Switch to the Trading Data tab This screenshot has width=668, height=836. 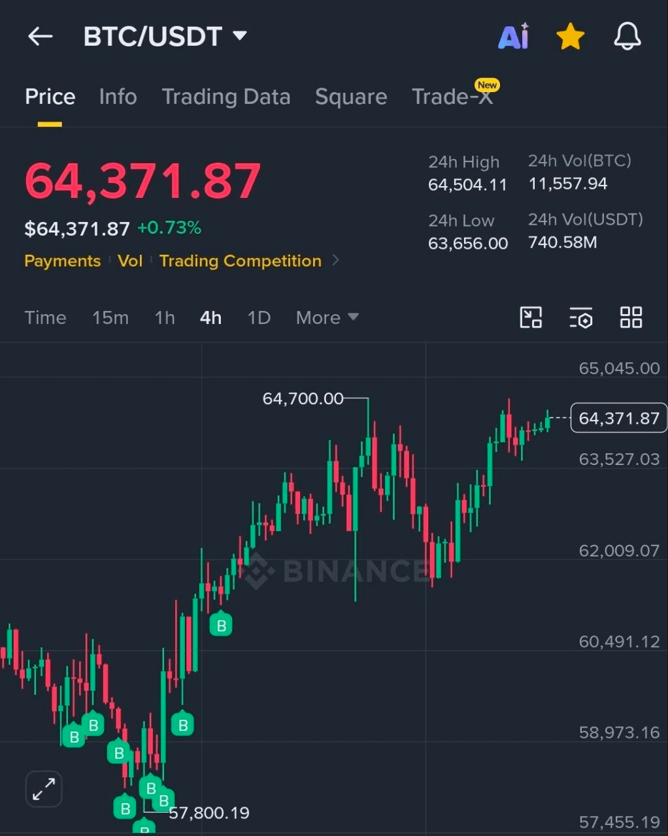(226, 97)
